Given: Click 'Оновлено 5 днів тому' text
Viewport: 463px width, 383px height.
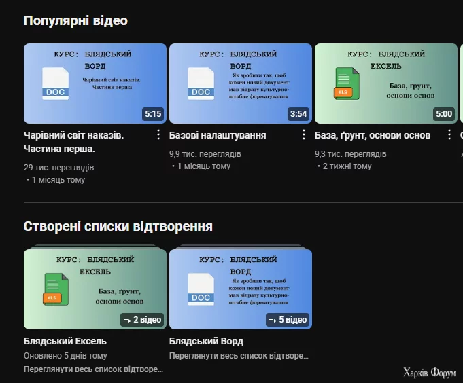Looking at the screenshot, I should click(x=65, y=356).
